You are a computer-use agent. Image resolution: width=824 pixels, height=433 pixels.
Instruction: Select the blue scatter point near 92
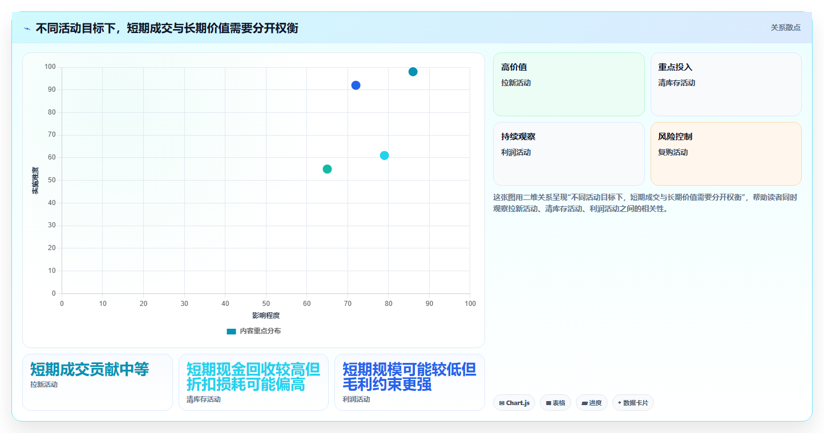pos(356,85)
